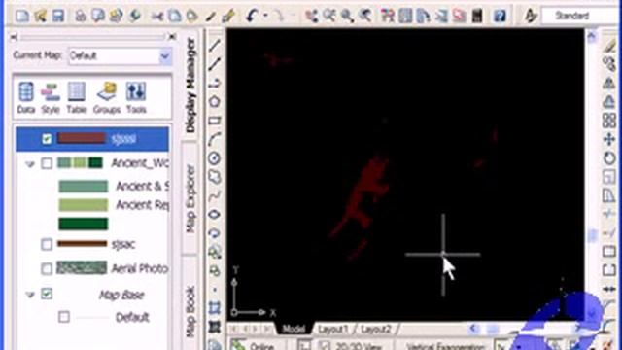Select the Rotate modify tool
Image resolution: width=622 pixels, height=350 pixels.
(609, 158)
